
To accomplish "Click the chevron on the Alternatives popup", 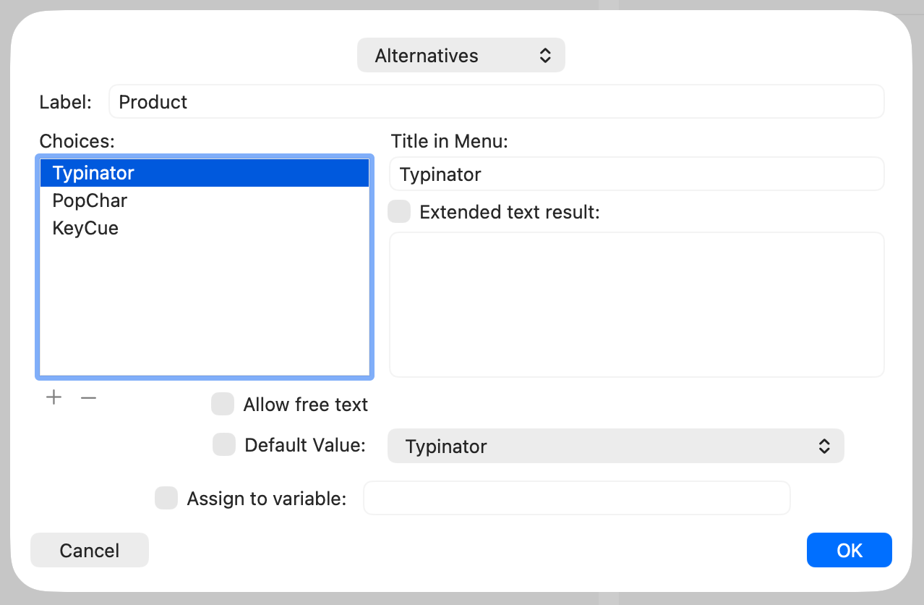I will click(545, 55).
